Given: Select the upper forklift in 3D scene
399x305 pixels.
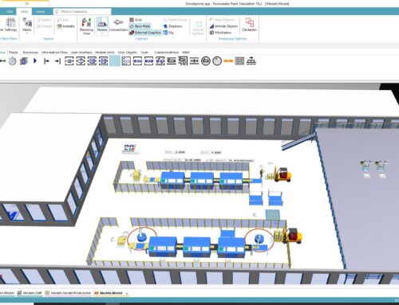Looking at the screenshot, I should click(x=282, y=174).
